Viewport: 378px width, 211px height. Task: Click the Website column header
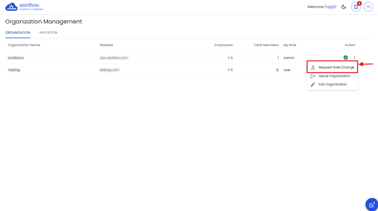pos(106,45)
